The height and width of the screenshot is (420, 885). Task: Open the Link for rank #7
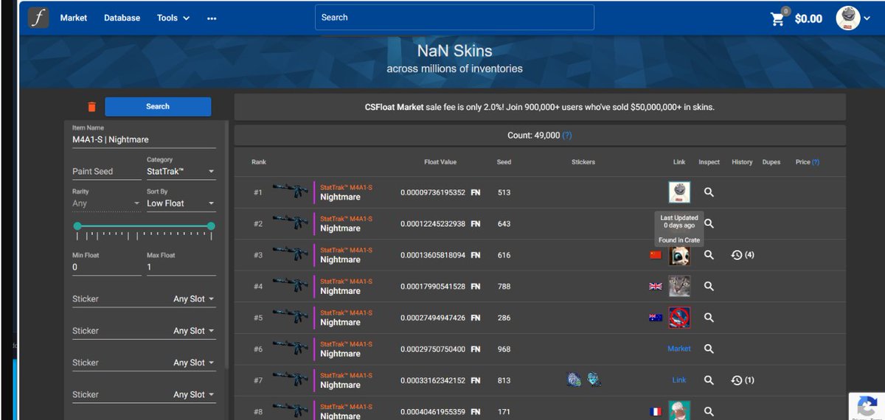[679, 380]
